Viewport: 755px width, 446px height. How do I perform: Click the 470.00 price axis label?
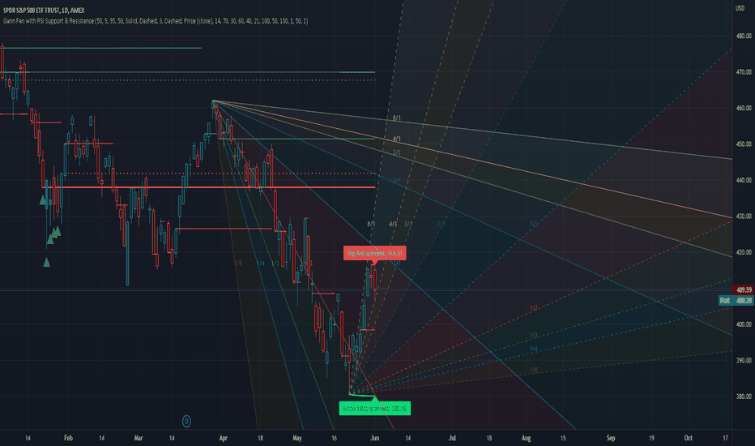[x=744, y=72]
